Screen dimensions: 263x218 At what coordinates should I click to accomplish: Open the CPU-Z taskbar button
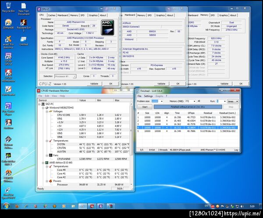[100, 206]
